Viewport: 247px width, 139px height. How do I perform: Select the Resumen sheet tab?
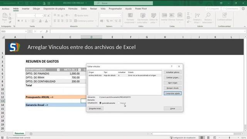point(19,134)
